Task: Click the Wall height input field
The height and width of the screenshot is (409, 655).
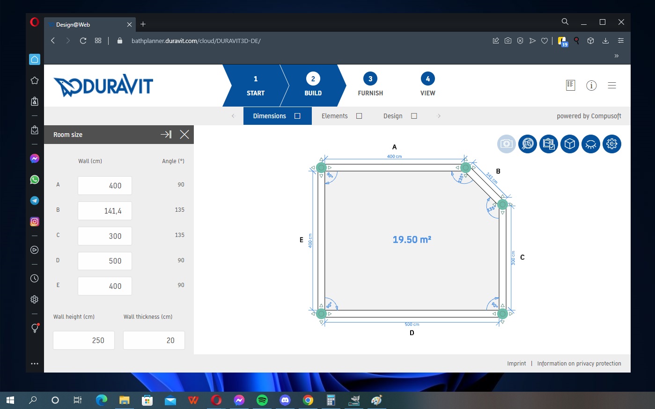Action: coord(84,340)
